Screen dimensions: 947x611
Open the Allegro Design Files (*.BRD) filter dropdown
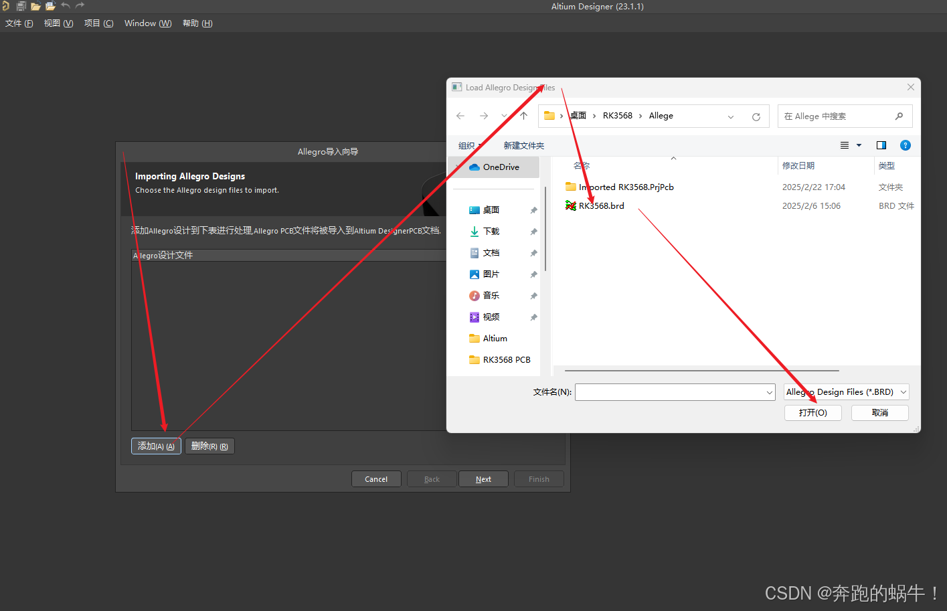tap(847, 392)
